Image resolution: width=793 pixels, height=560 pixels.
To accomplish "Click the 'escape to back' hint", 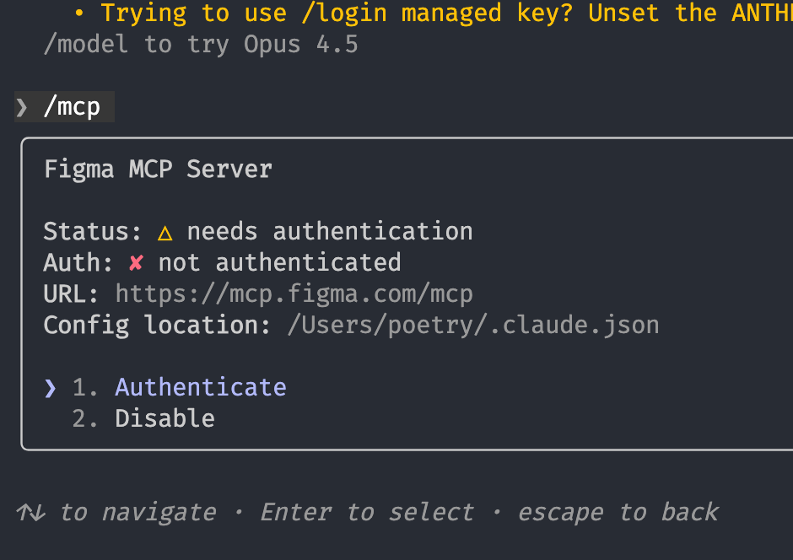I will pos(618,513).
